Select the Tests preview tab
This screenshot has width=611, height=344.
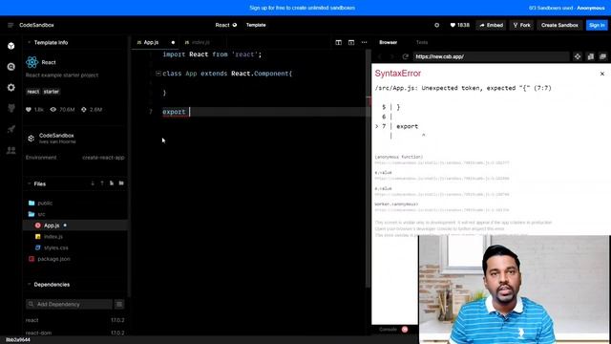pyautogui.click(x=422, y=42)
